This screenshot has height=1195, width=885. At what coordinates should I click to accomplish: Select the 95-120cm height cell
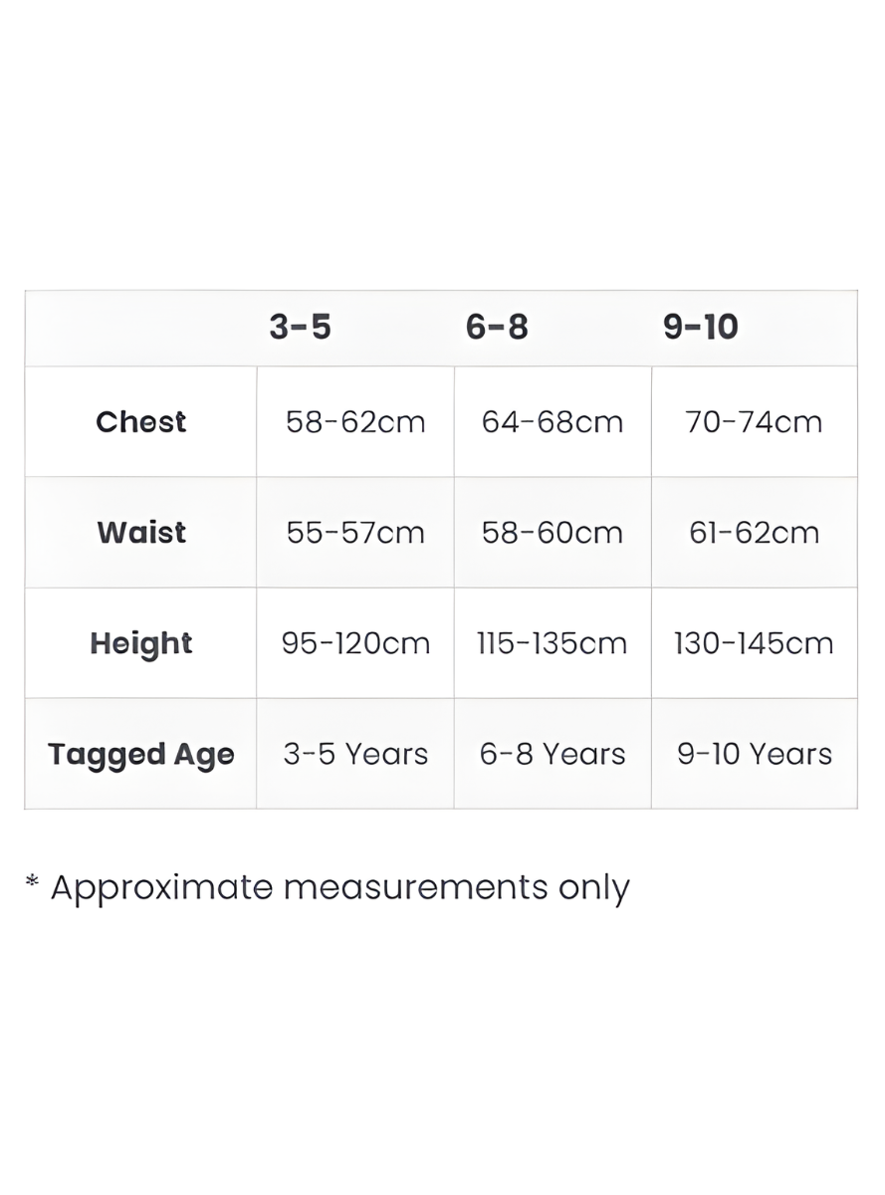pyautogui.click(x=355, y=643)
